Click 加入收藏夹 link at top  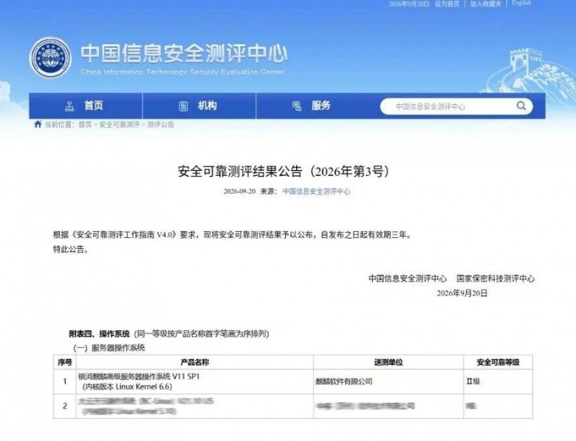485,4
